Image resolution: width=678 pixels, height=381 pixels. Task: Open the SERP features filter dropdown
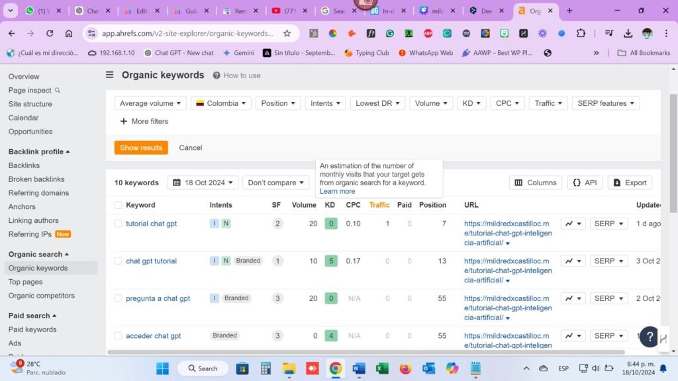606,103
